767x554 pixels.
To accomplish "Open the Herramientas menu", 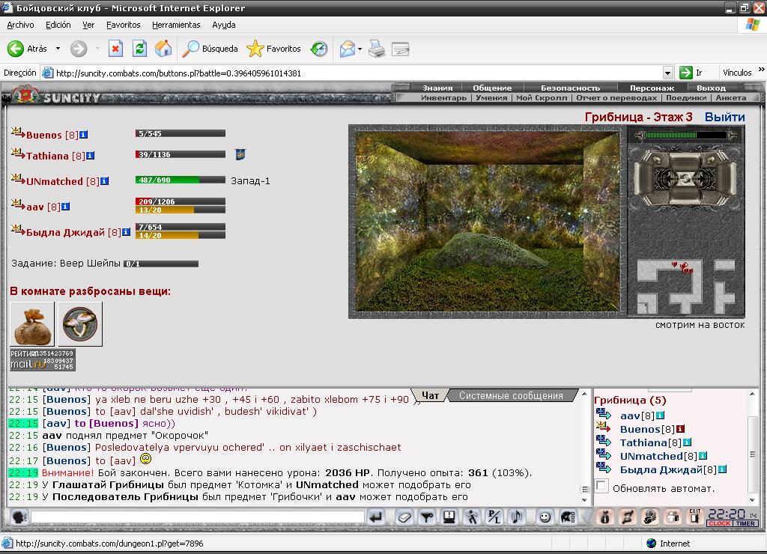I will pyautogui.click(x=176, y=25).
